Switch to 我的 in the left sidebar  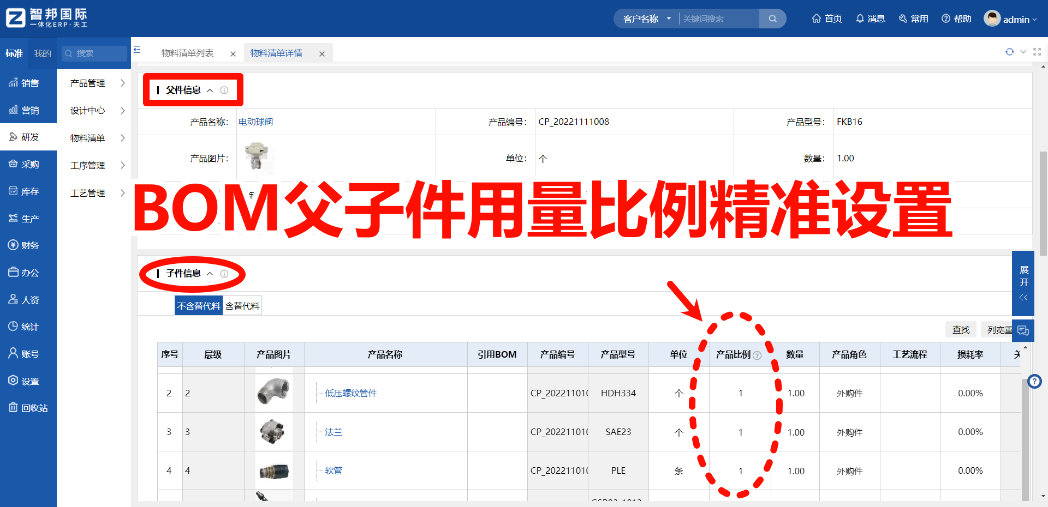coord(42,53)
